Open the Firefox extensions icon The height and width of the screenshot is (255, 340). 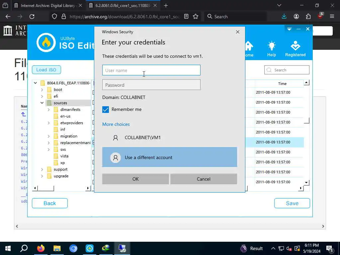point(308,17)
